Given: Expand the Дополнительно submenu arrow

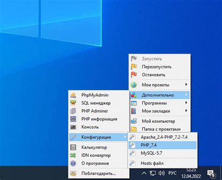Looking at the screenshot, I should pos(186,94).
